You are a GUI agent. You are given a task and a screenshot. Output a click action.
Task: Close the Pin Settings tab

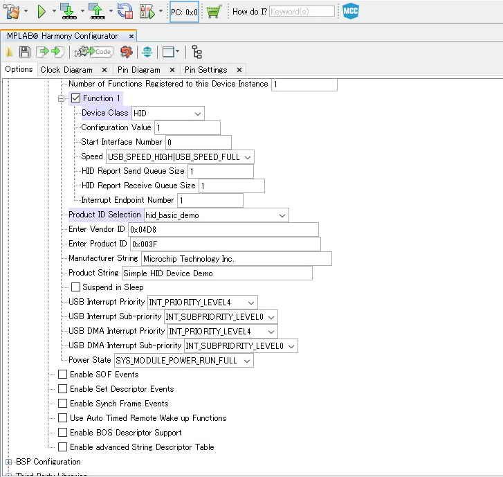(x=239, y=70)
